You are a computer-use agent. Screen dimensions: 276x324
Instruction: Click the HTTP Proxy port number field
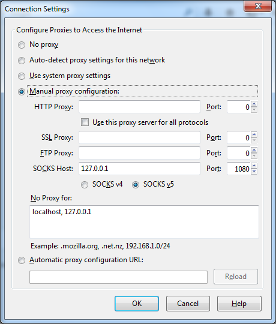(x=239, y=107)
